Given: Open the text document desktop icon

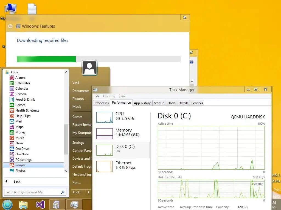Looking at the screenshot, I should (32, 8).
